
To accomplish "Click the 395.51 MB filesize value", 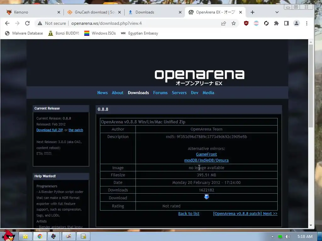I will [206, 175].
